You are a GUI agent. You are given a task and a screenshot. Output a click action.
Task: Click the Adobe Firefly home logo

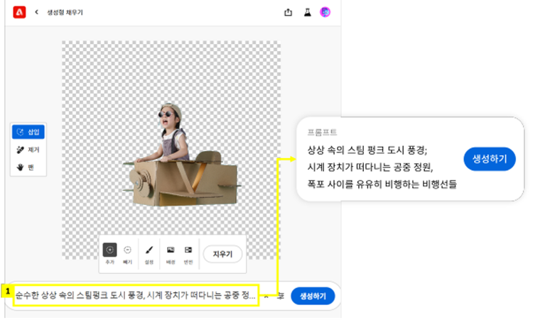click(x=19, y=12)
